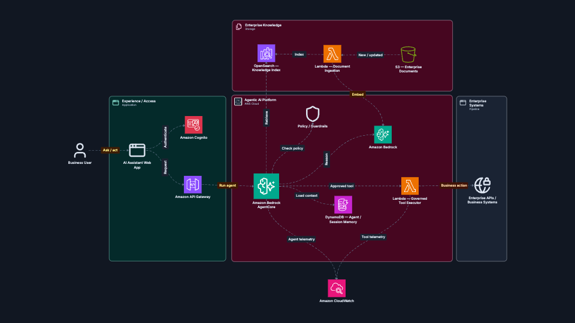Viewport: 575px width, 323px height.
Task: Select the 'Run agent' edge label
Action: point(228,185)
